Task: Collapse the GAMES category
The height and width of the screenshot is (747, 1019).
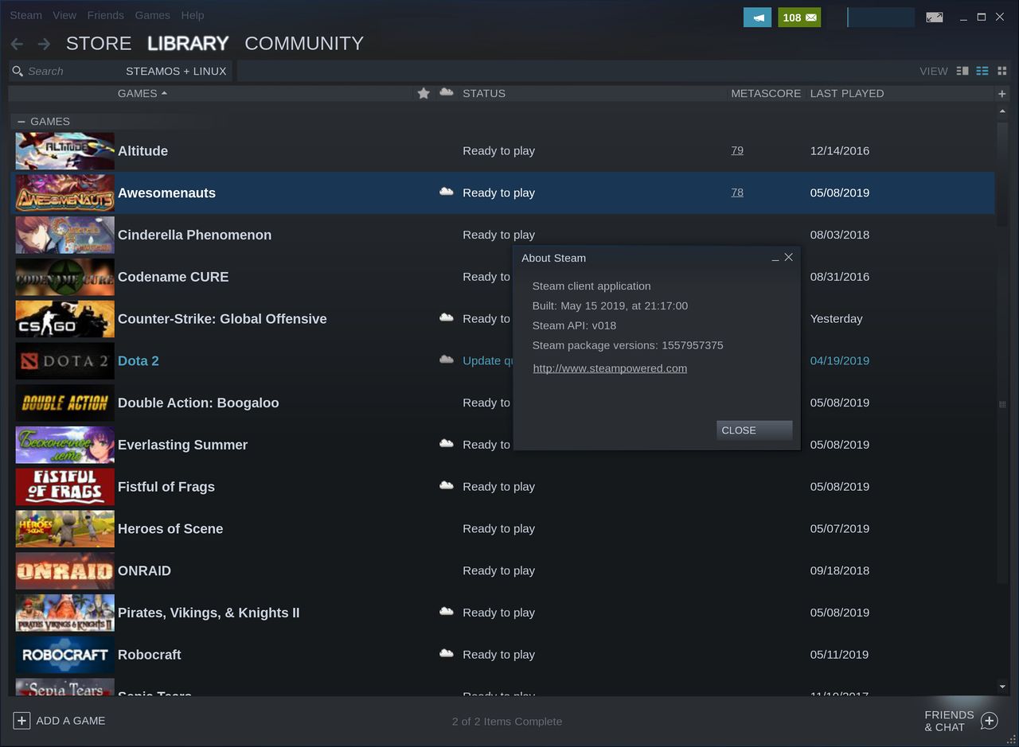Action: tap(21, 122)
